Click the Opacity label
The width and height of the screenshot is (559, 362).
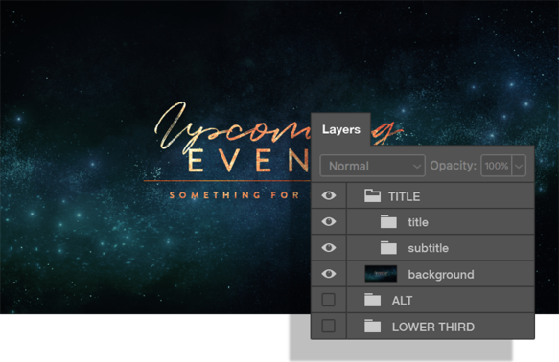453,166
